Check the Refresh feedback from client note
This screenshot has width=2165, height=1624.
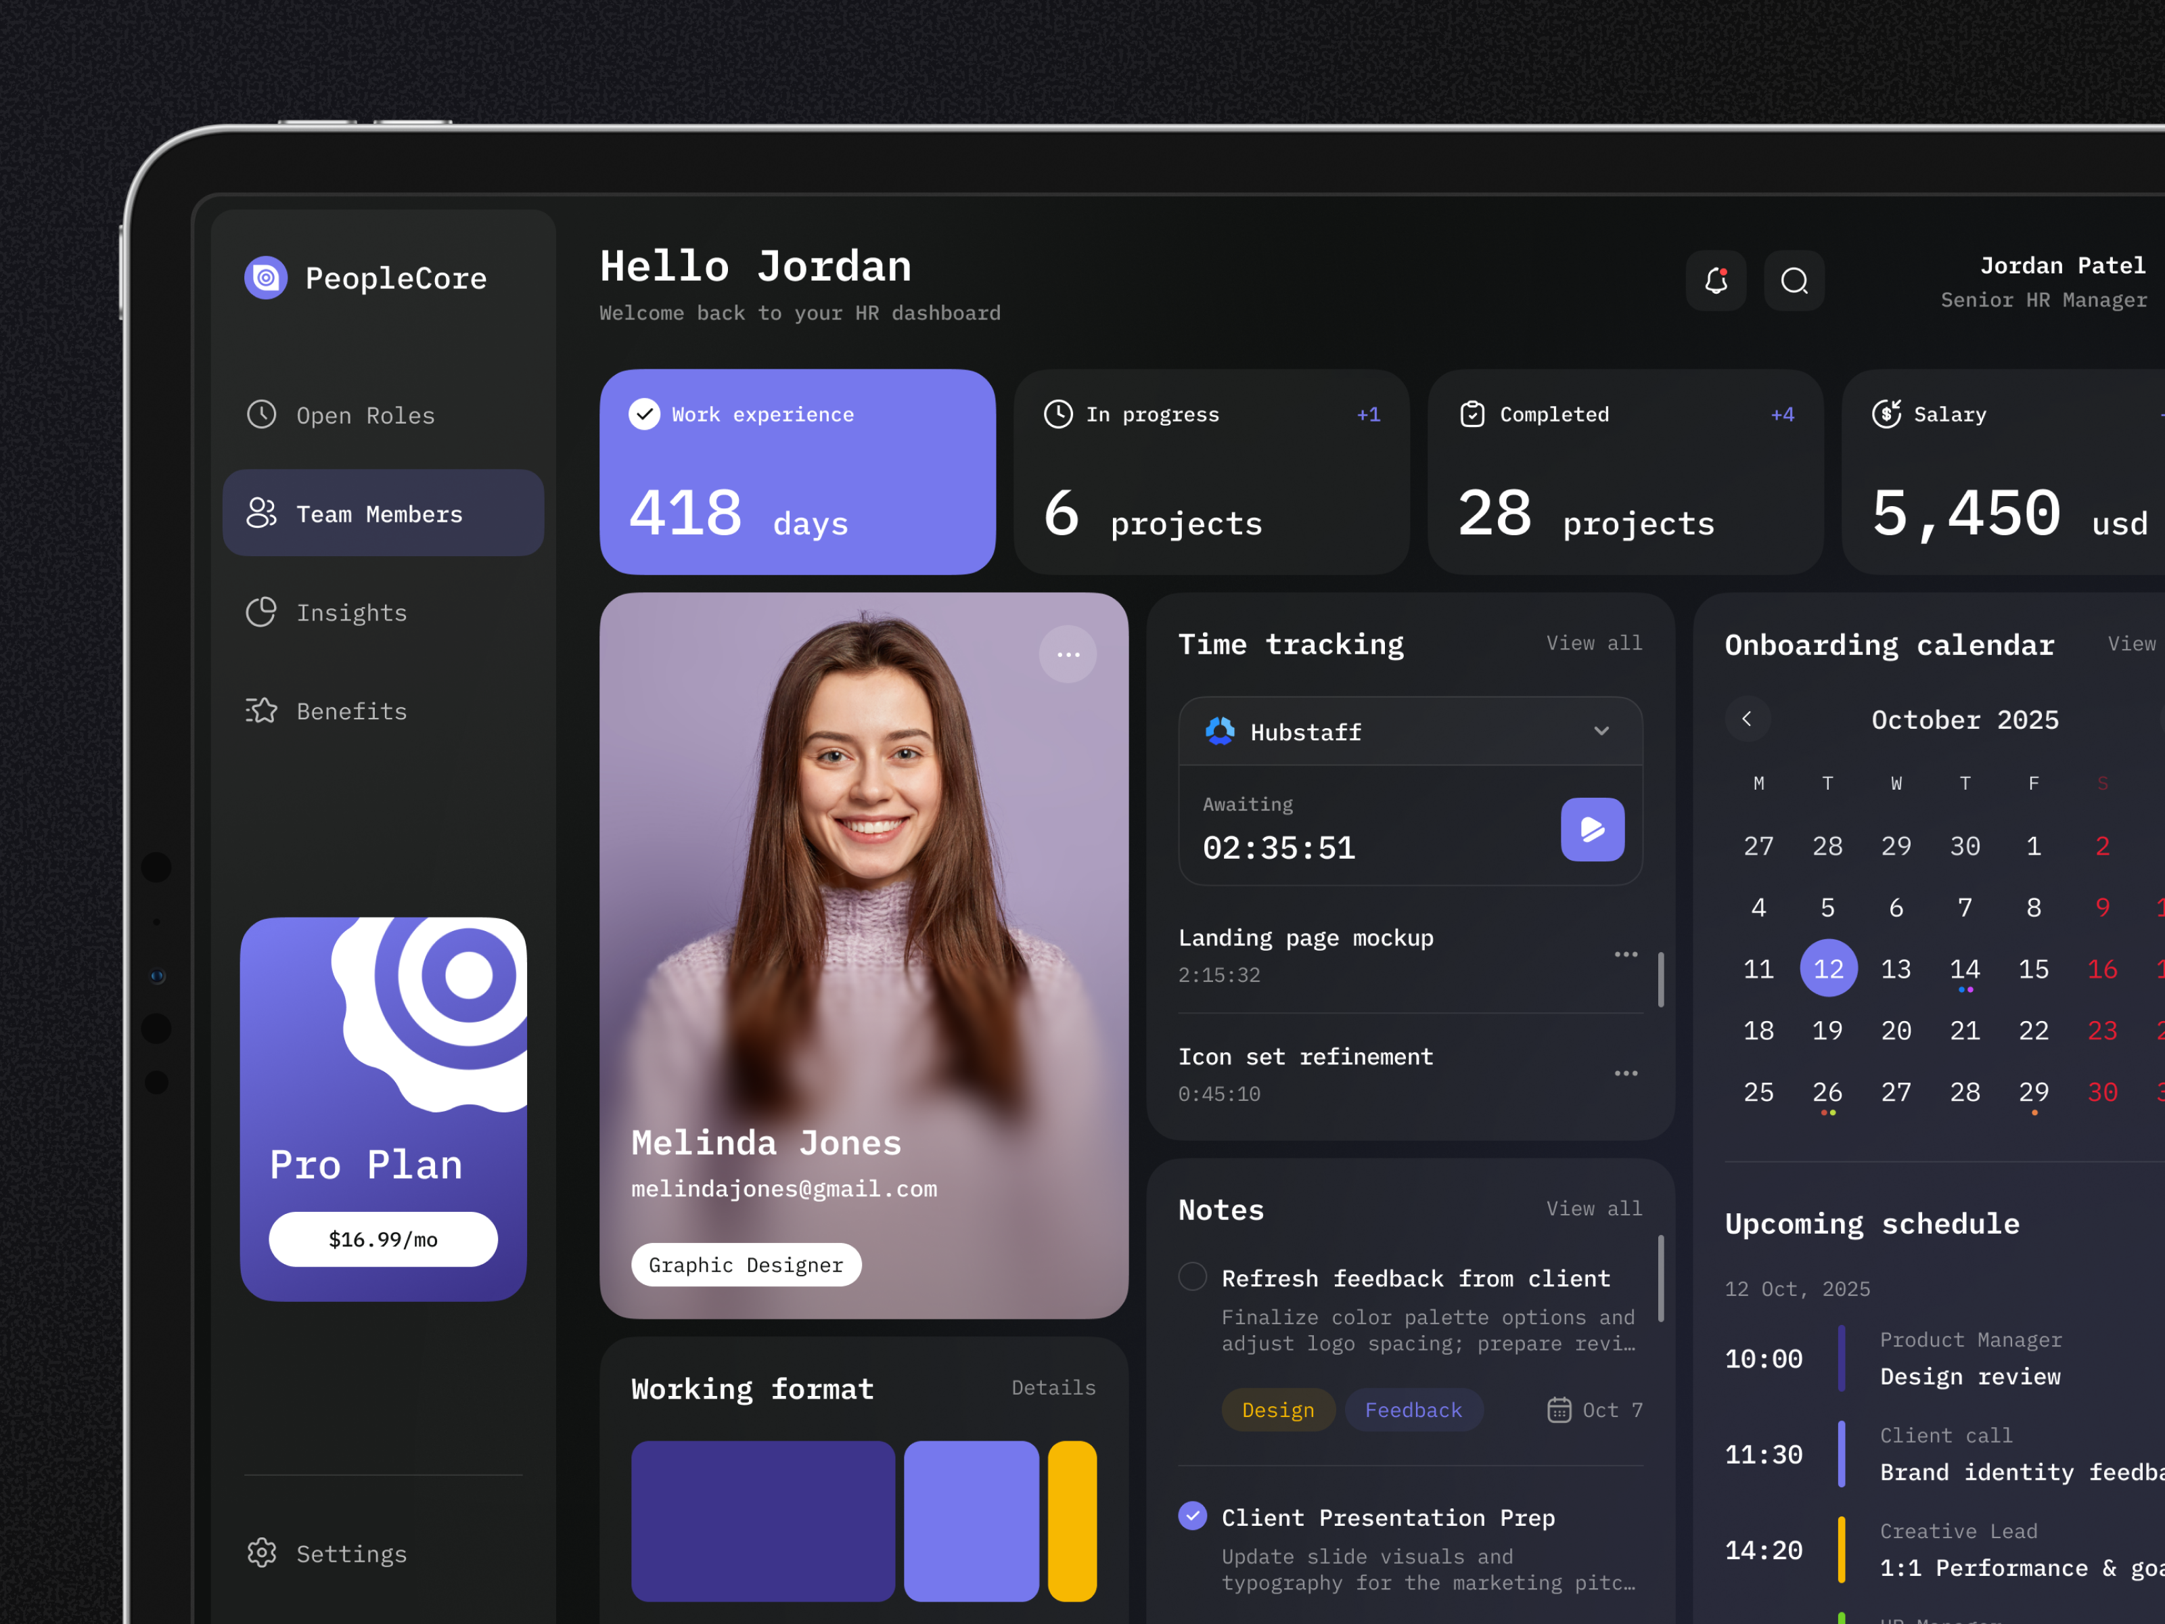(x=1192, y=1276)
